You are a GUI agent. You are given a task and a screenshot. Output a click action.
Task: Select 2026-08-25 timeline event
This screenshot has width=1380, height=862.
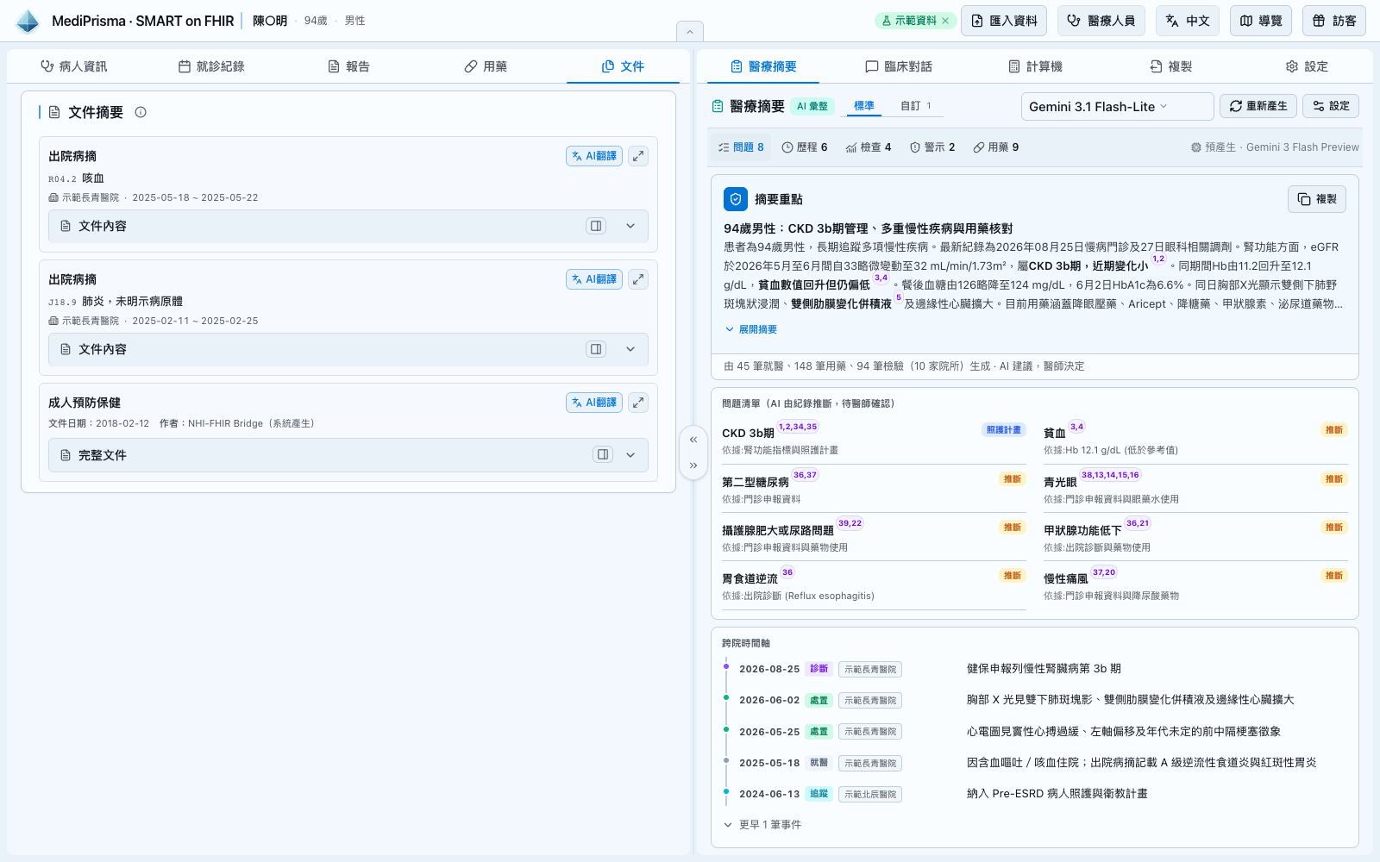(x=1035, y=669)
